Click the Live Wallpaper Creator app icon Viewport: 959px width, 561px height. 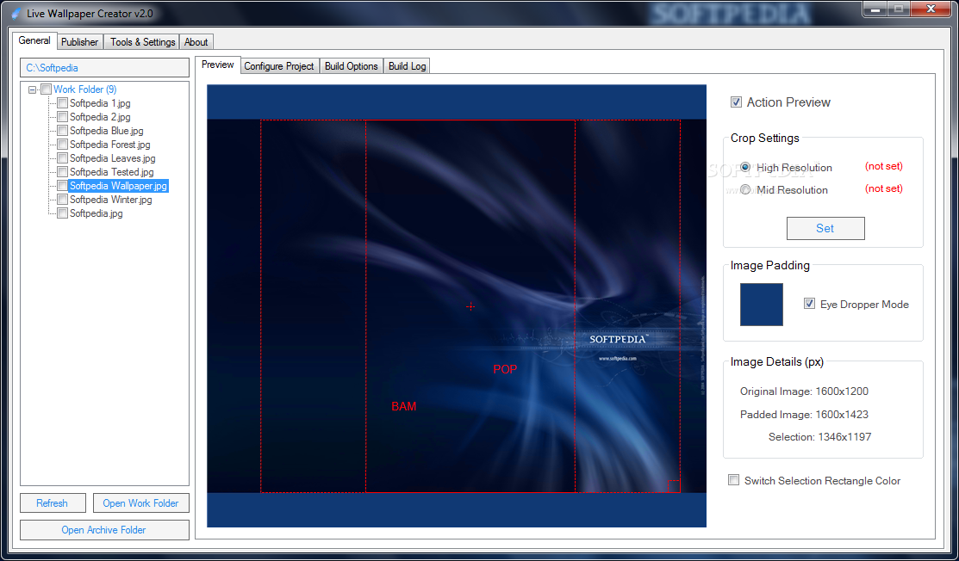point(16,14)
